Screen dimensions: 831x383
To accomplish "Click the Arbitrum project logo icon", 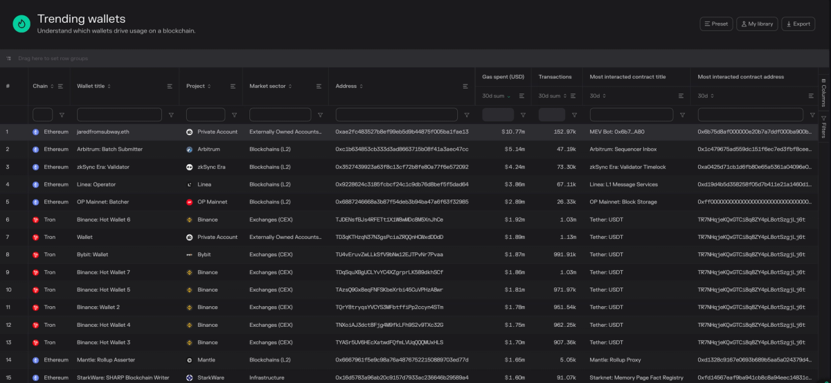I will click(x=189, y=149).
